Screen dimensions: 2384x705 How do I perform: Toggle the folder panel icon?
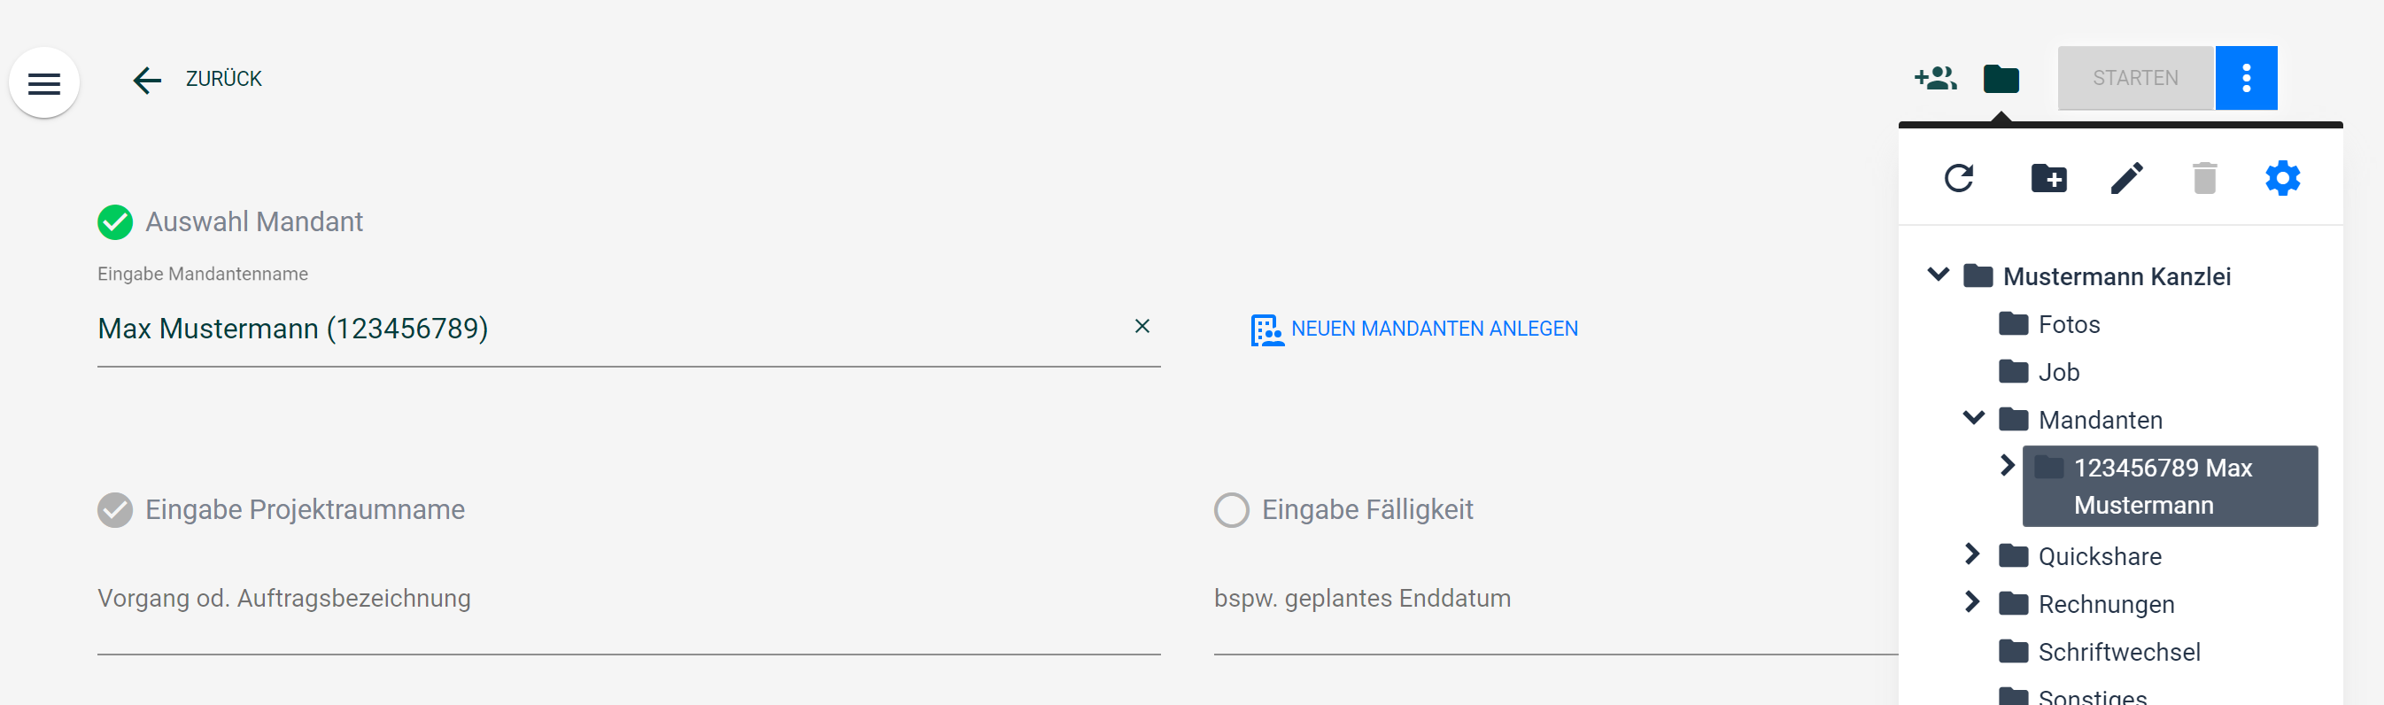pyautogui.click(x=2001, y=79)
